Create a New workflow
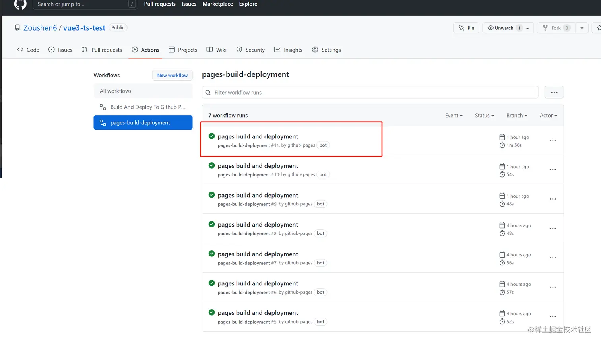601x343 pixels. (173, 75)
